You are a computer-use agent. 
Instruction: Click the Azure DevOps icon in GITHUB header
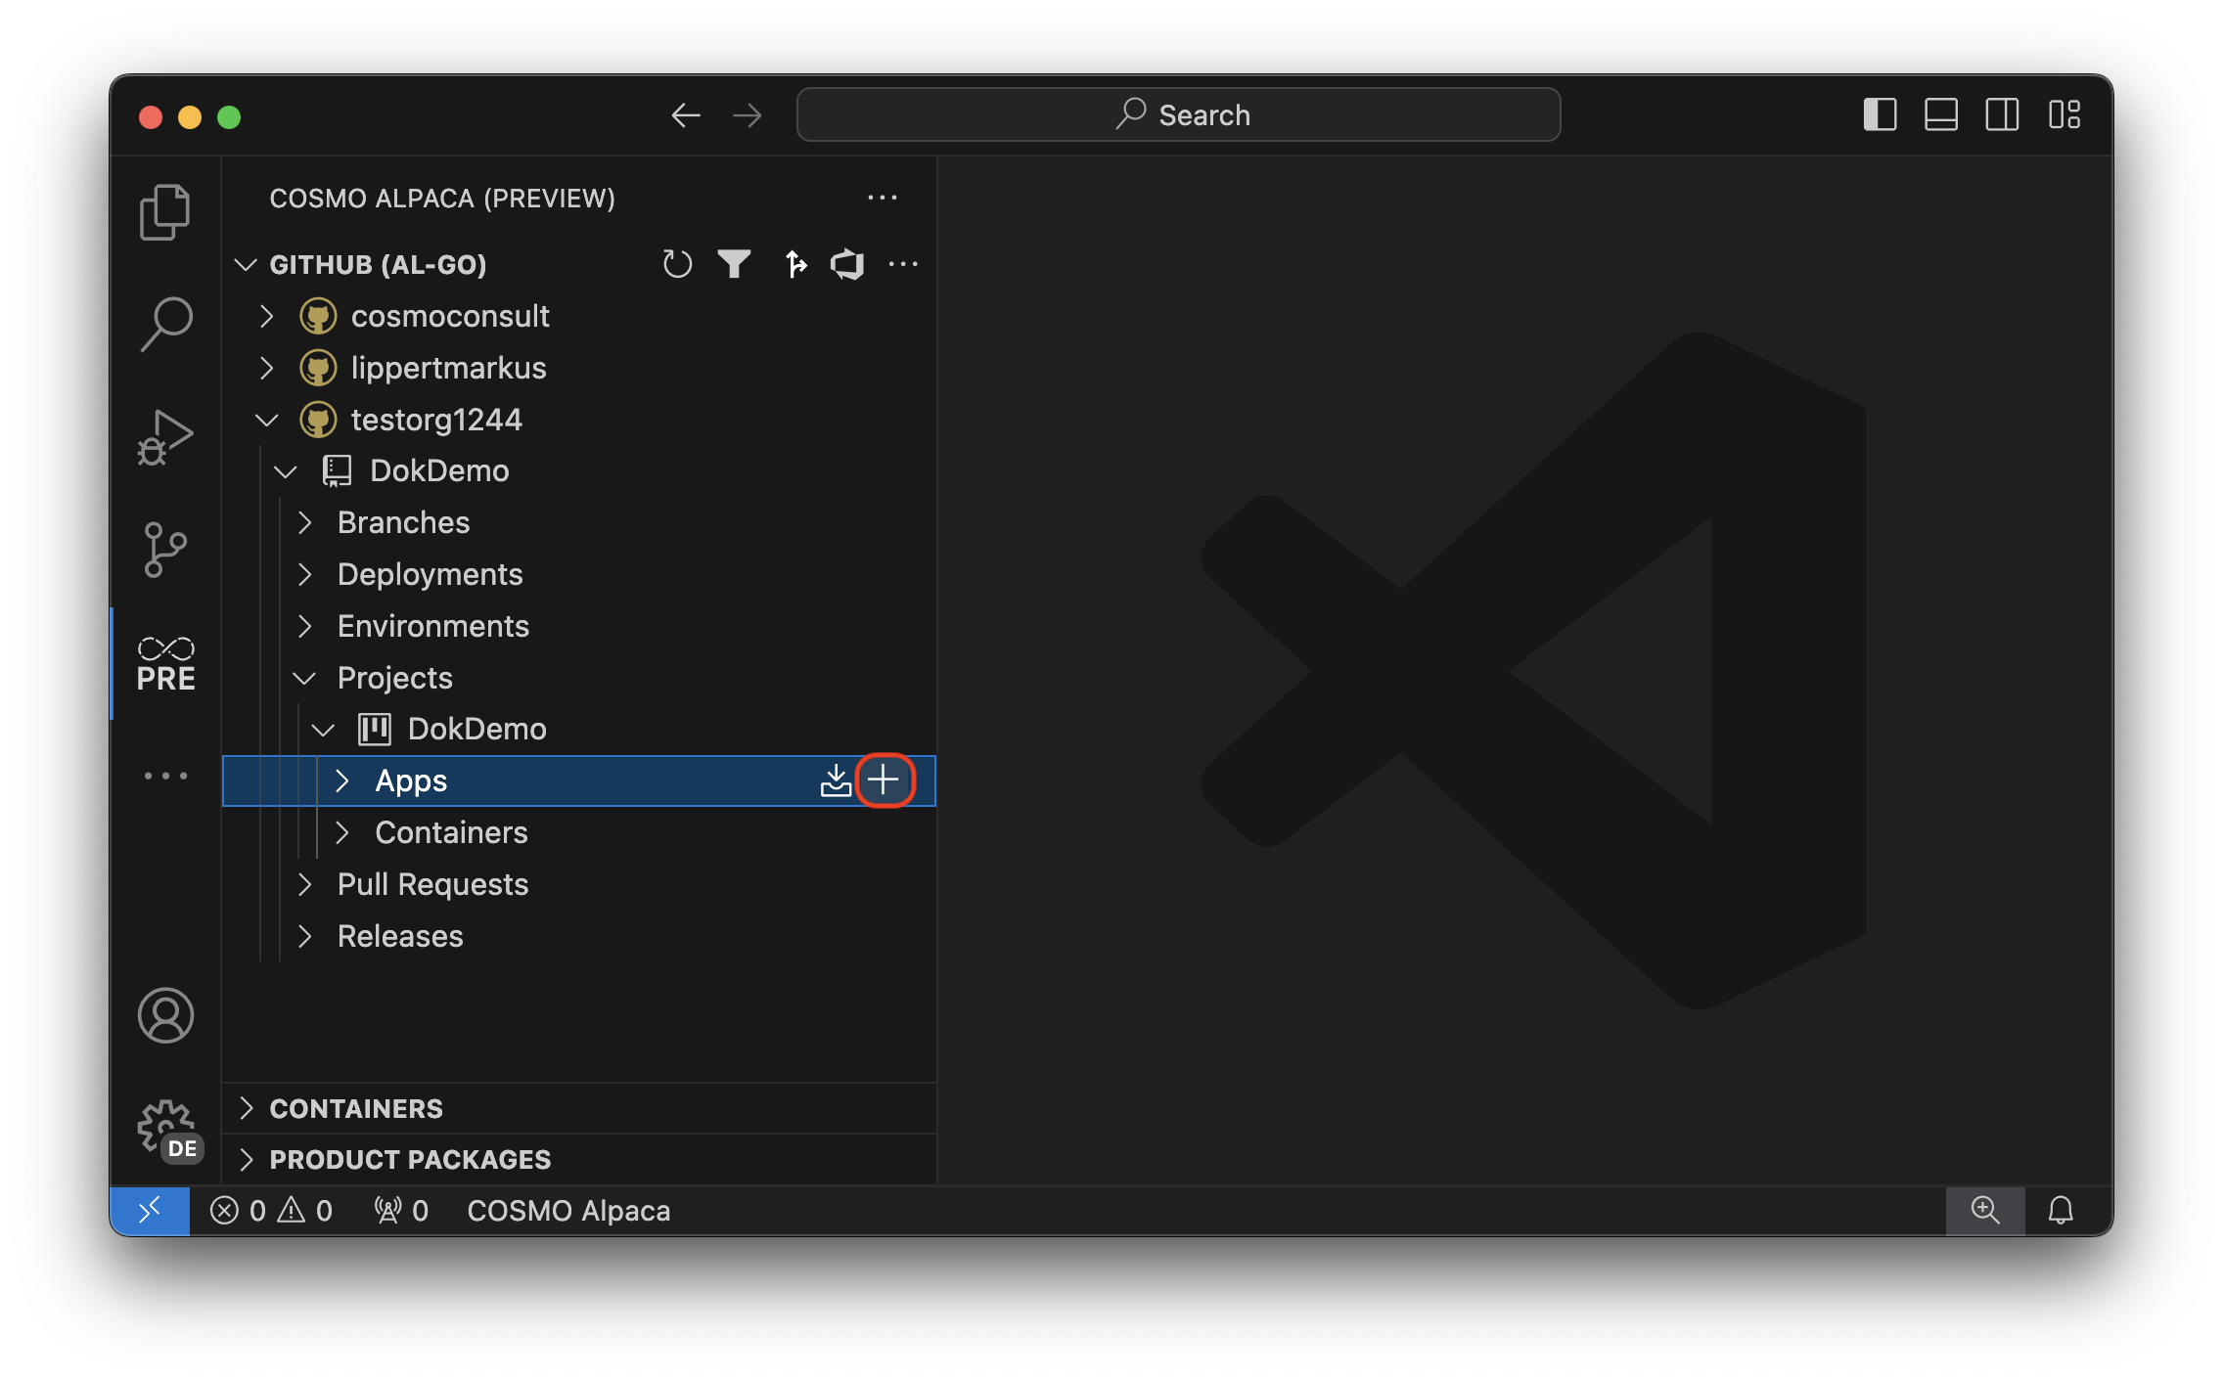pyautogui.click(x=847, y=264)
